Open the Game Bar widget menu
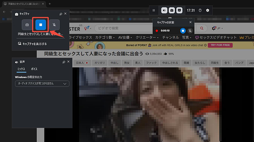 click(x=154, y=10)
